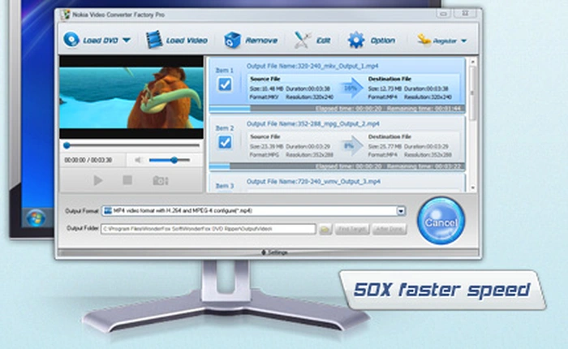The width and height of the screenshot is (568, 349).
Task: Click Option toolbar label
Action: coord(382,41)
